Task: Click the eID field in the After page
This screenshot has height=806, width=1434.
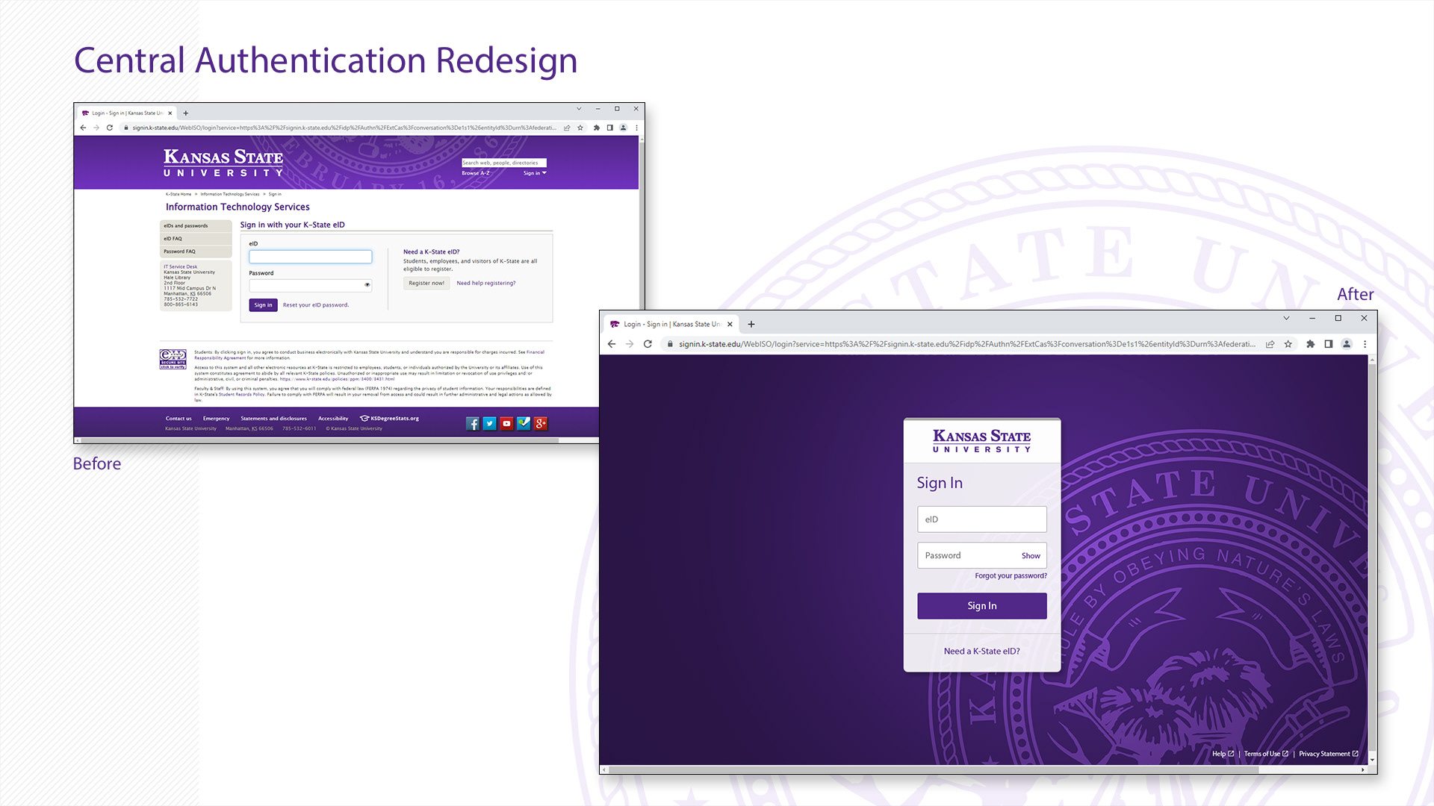Action: coord(982,519)
